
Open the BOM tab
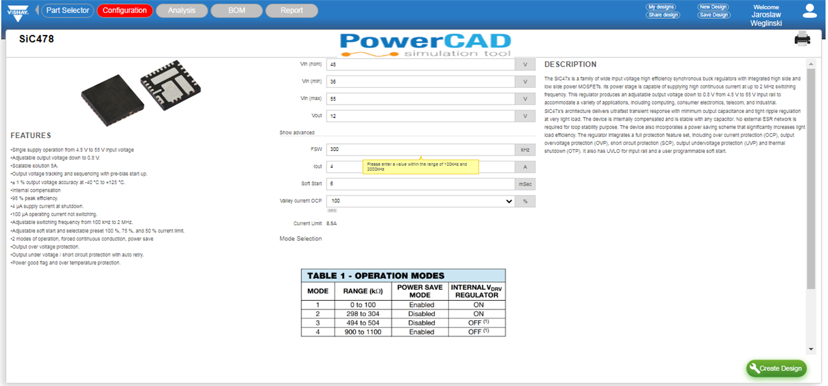[237, 10]
